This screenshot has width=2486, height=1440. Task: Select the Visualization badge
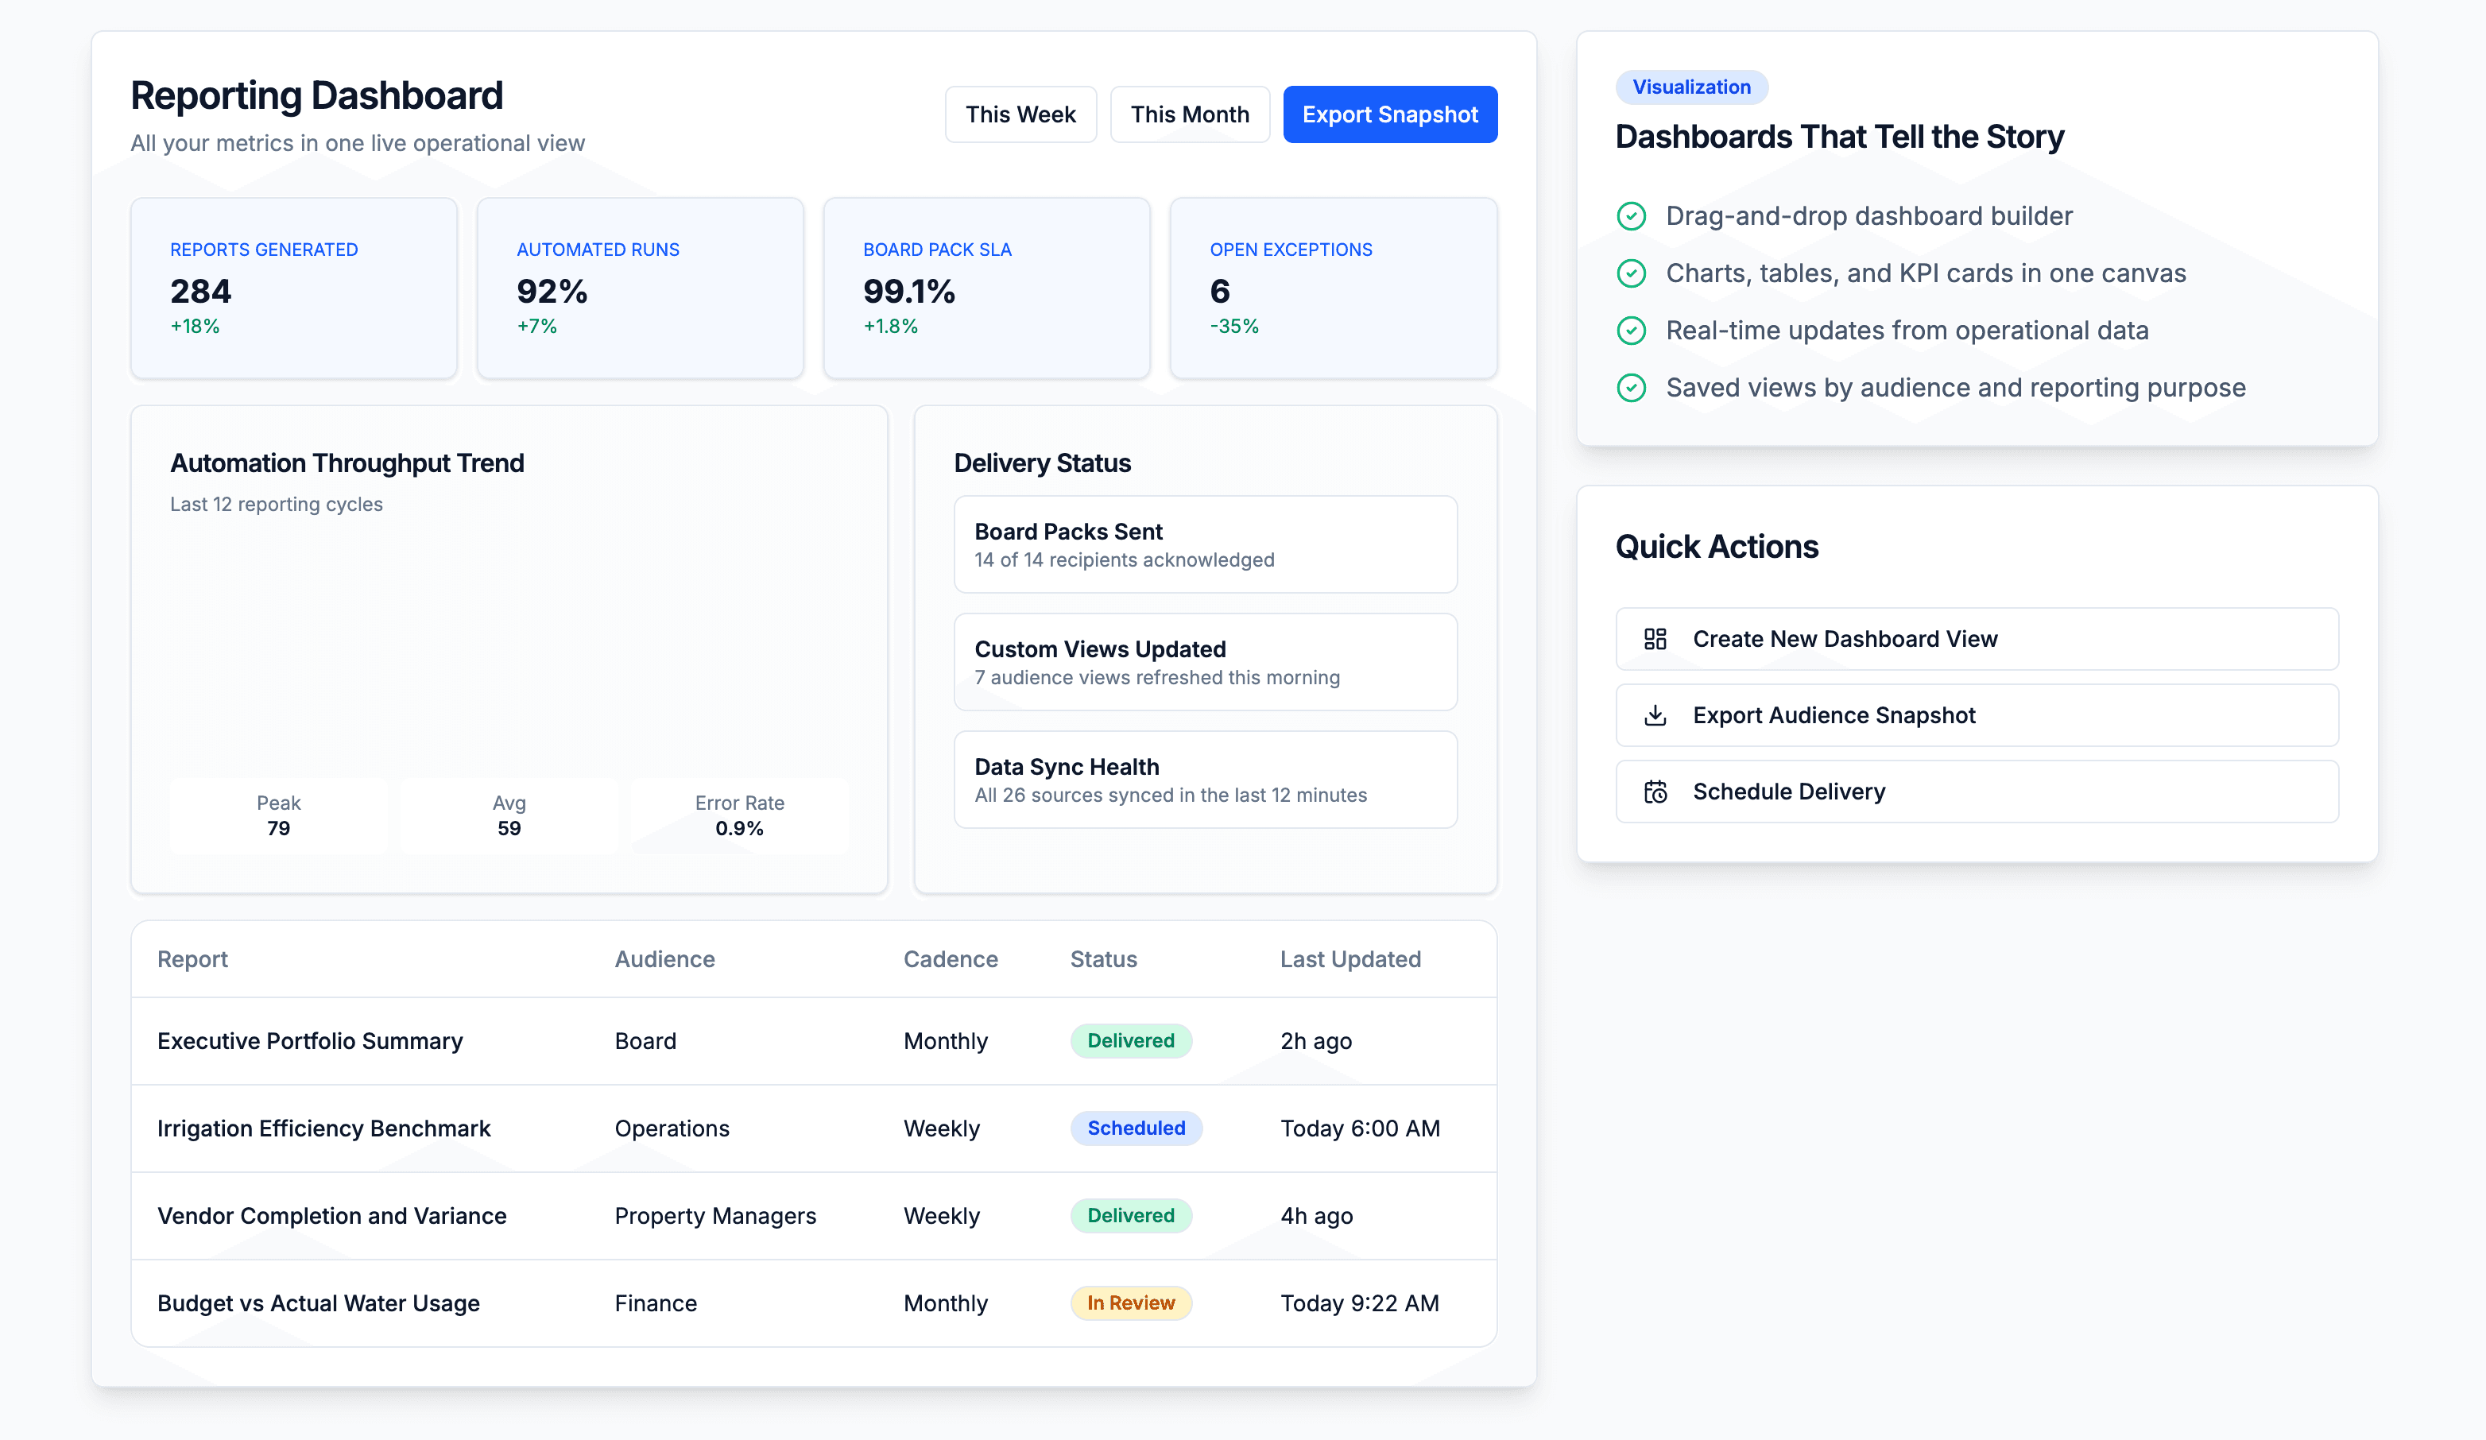(x=1692, y=87)
